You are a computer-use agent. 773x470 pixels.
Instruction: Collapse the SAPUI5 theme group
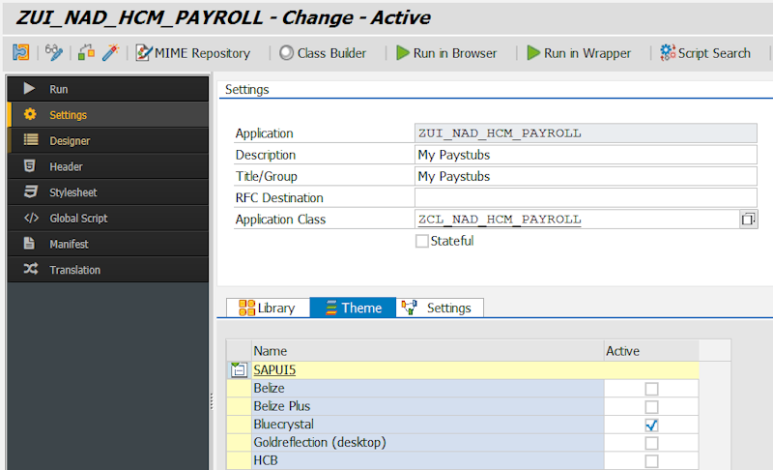239,369
